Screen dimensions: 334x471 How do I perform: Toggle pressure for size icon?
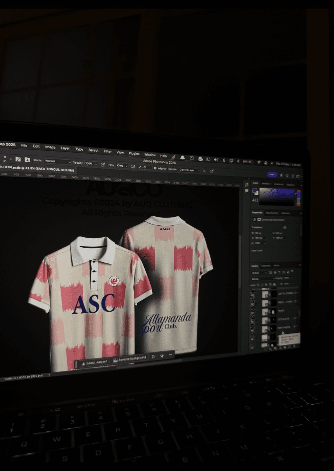click(x=212, y=171)
